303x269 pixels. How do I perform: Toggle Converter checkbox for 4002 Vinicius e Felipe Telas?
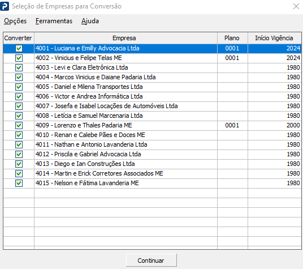point(19,58)
